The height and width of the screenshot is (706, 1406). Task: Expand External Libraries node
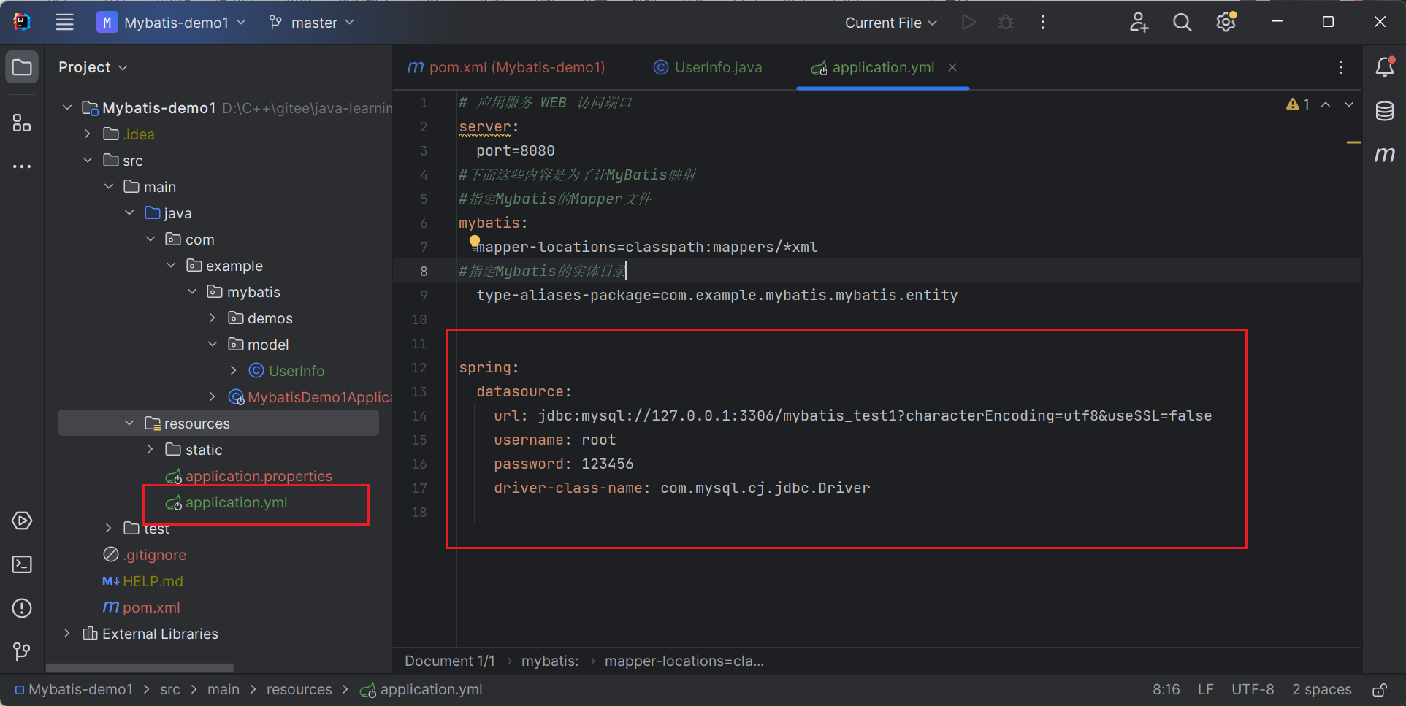tap(66, 634)
